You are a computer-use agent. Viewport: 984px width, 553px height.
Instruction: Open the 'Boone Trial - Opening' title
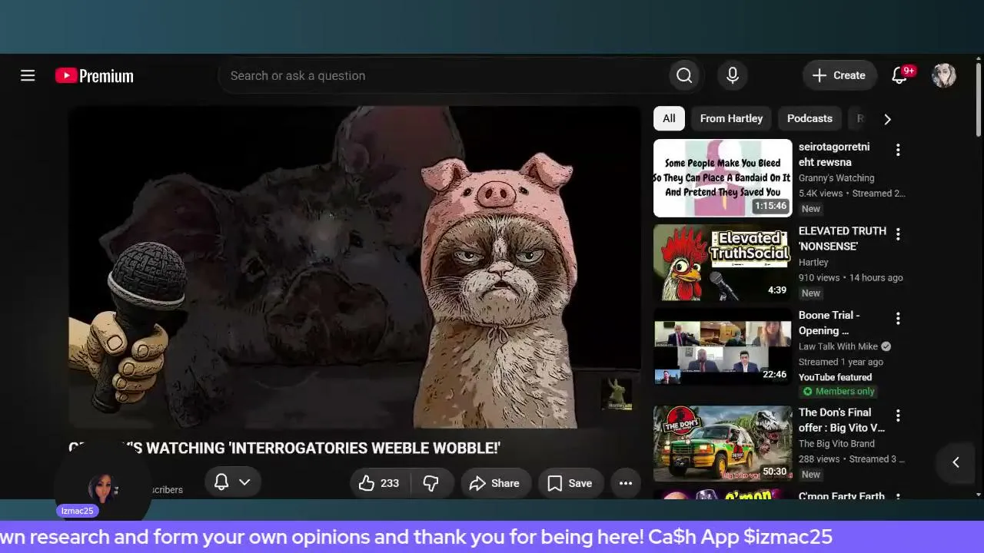coord(829,323)
